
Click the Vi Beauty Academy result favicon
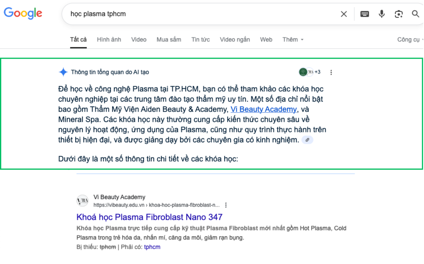coord(82,201)
